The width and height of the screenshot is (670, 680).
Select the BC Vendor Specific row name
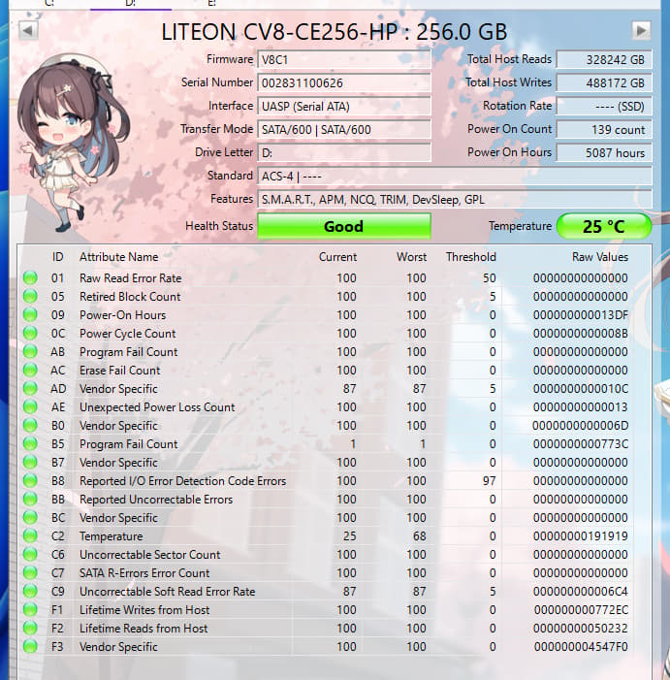(118, 518)
